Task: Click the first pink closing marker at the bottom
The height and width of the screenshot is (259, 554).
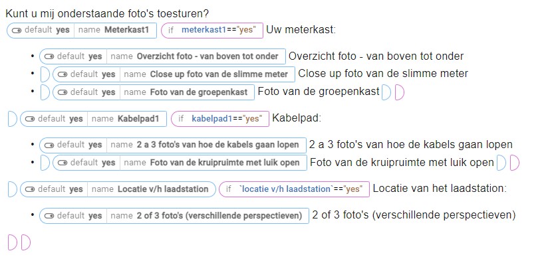Action: tap(13, 243)
